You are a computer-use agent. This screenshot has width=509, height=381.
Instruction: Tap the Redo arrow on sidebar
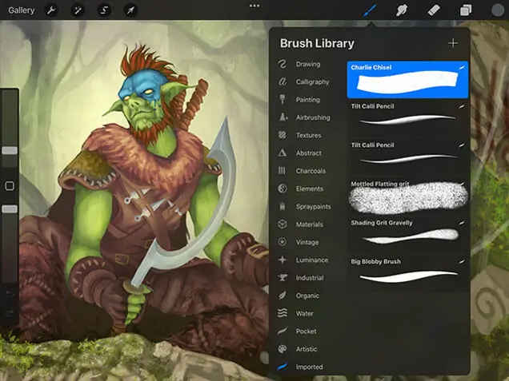click(10, 313)
